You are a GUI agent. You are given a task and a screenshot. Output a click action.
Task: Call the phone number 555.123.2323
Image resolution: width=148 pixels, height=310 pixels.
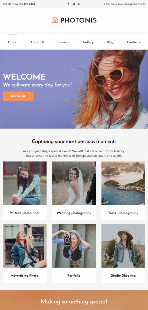(27, 4)
